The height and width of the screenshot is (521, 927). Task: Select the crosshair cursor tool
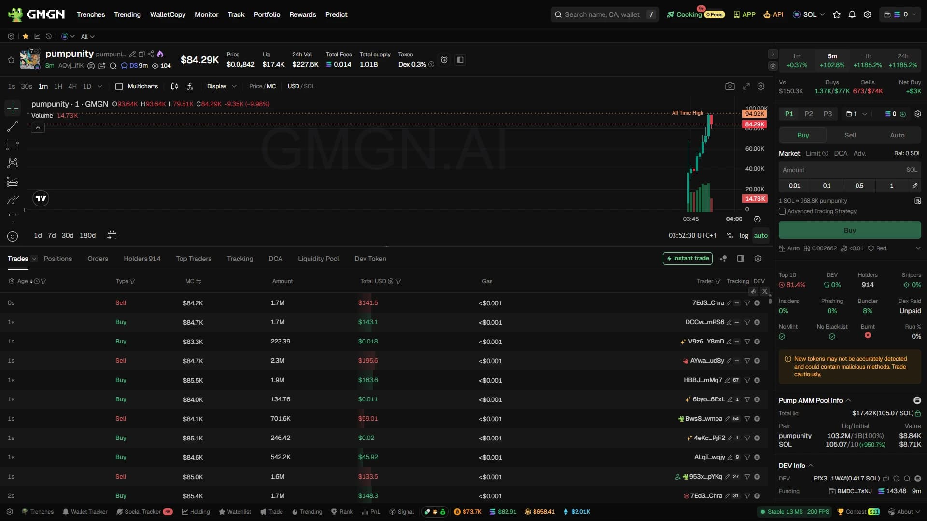(x=13, y=108)
